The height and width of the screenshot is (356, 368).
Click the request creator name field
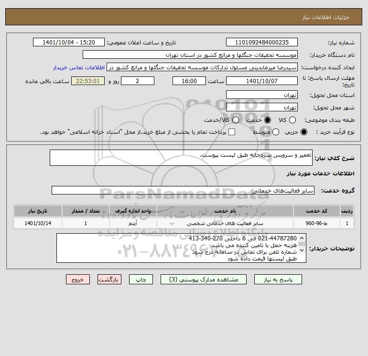point(202,67)
